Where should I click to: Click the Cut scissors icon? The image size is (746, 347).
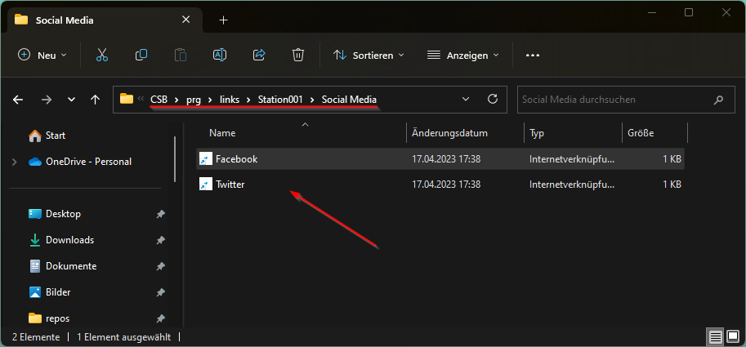tap(102, 56)
